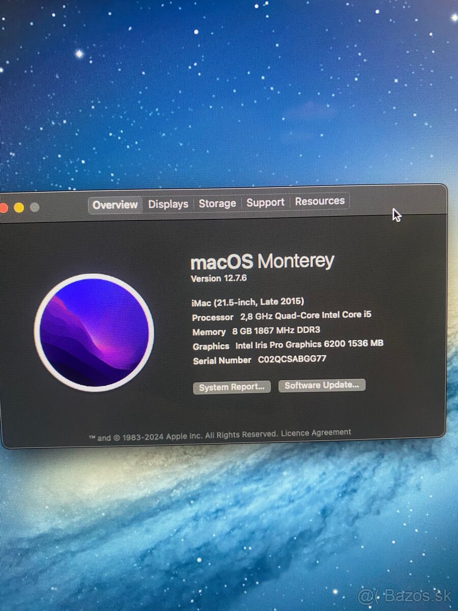Open System Report
The image size is (458, 611).
click(232, 387)
